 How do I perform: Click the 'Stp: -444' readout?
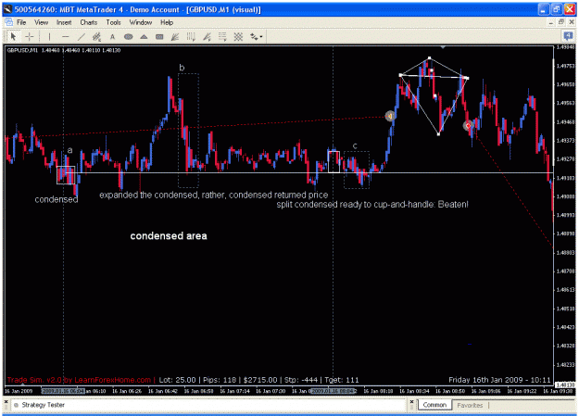point(301,380)
